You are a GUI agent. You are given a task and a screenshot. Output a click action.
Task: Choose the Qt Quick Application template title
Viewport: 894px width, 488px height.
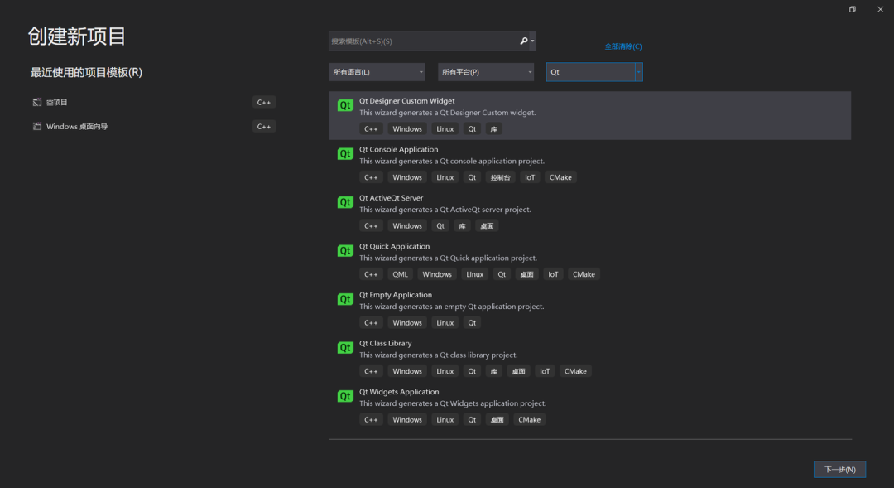[x=394, y=246]
